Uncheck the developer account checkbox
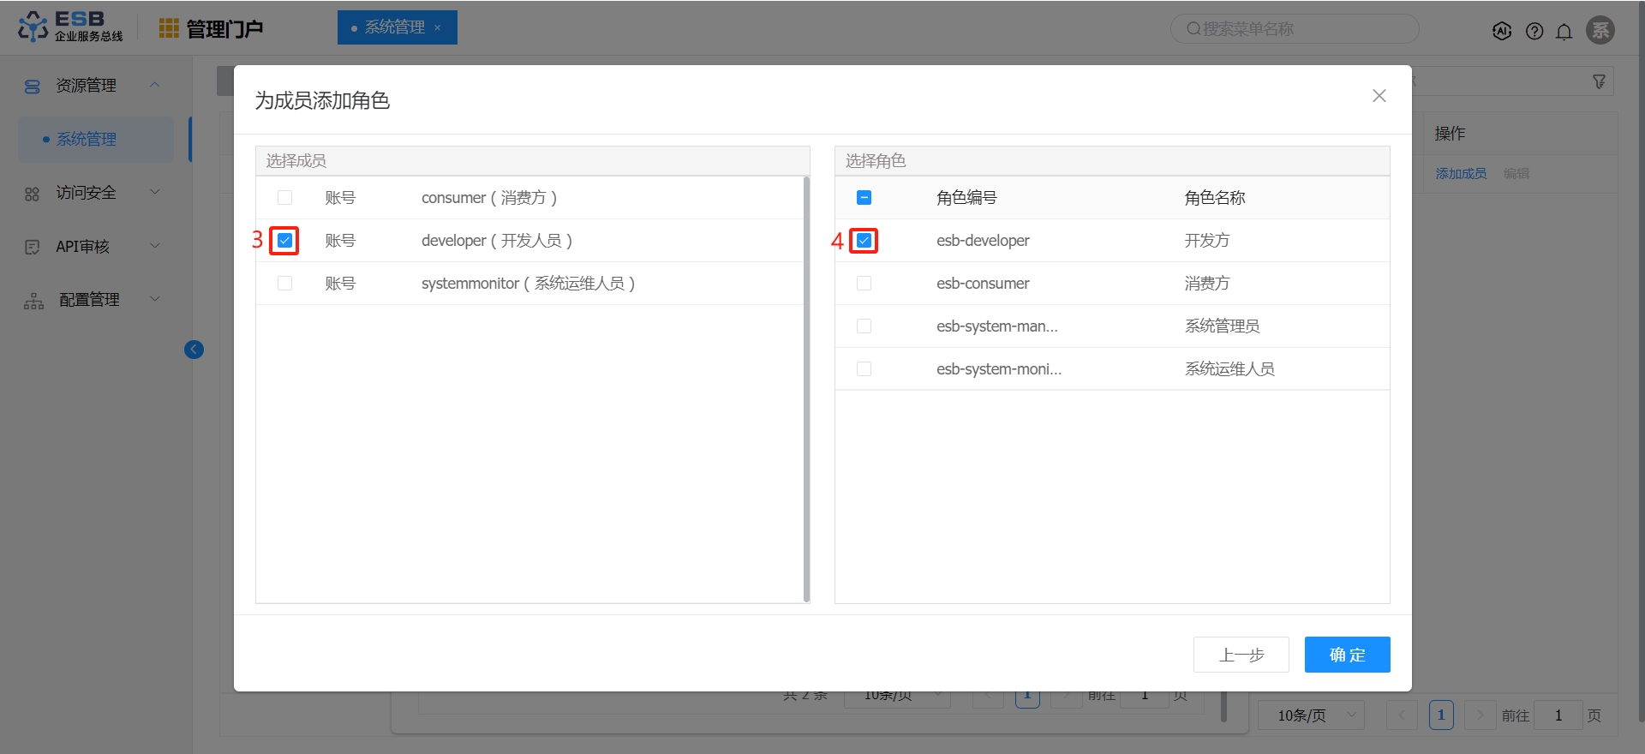The width and height of the screenshot is (1645, 754). click(x=285, y=241)
